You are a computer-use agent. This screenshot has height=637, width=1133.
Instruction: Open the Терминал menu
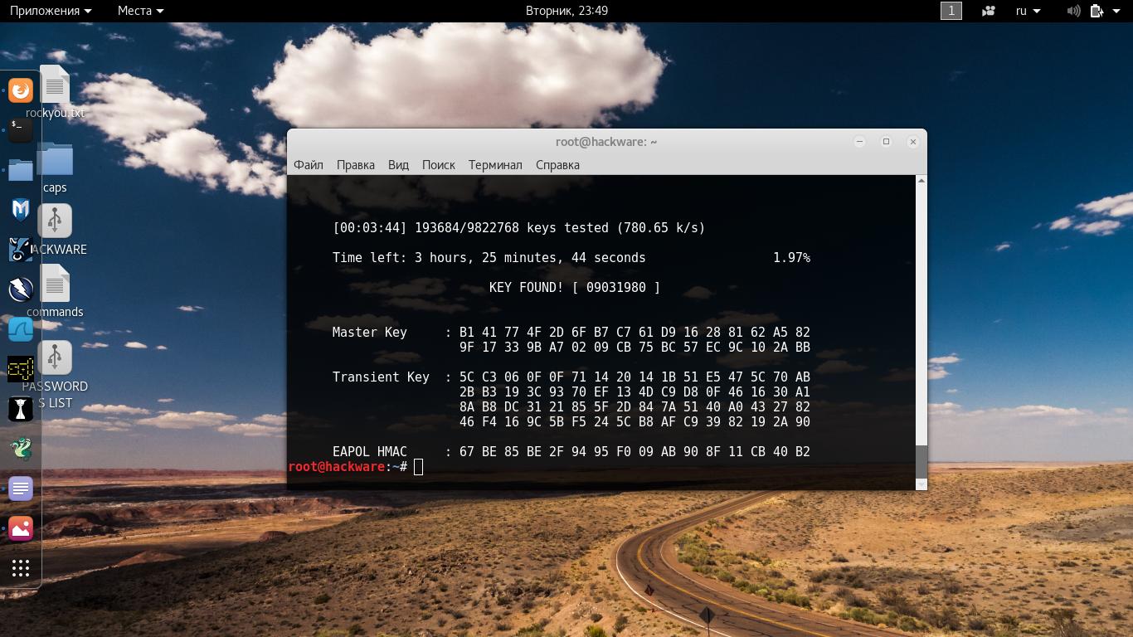tap(495, 165)
